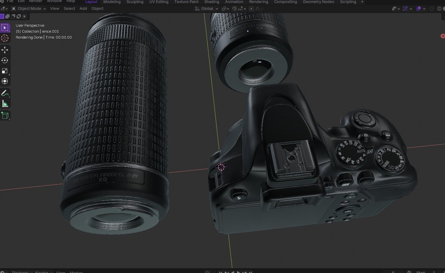Image resolution: width=445 pixels, height=273 pixels.
Task: Set selection mode to subtract
Action: pos(13,16)
